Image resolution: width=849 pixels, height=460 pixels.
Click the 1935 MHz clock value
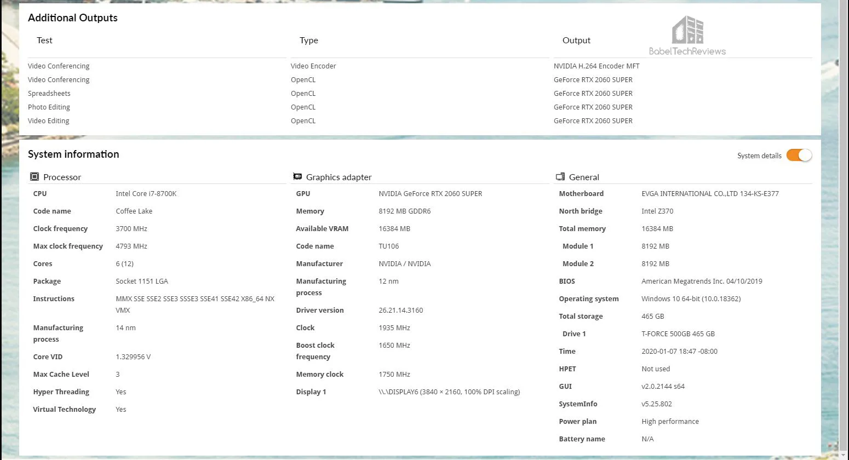click(x=394, y=328)
